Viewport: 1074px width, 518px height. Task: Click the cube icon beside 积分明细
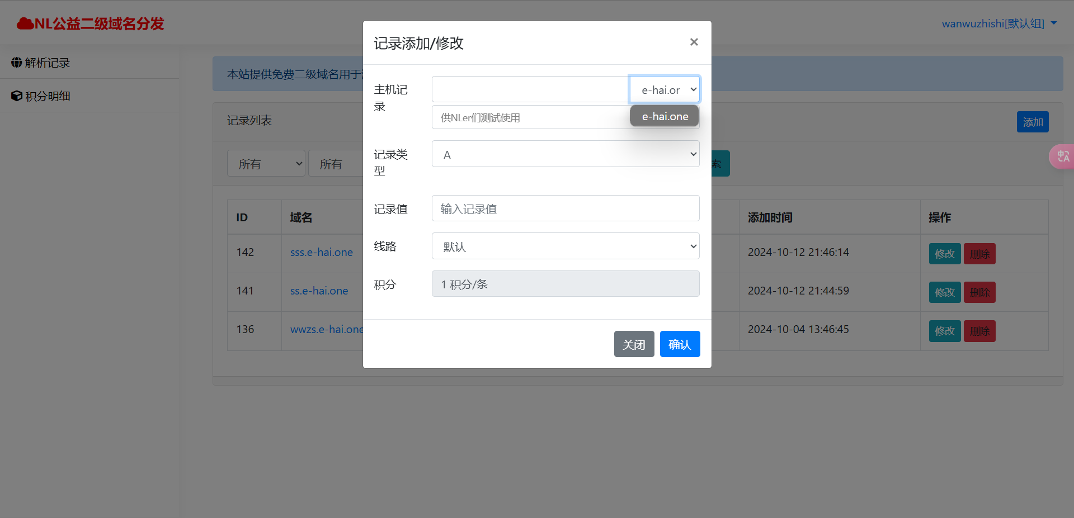(x=17, y=96)
